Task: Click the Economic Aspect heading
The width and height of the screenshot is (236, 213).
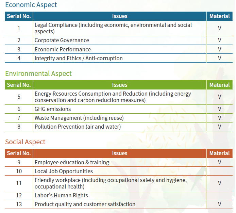Action: (31, 5)
